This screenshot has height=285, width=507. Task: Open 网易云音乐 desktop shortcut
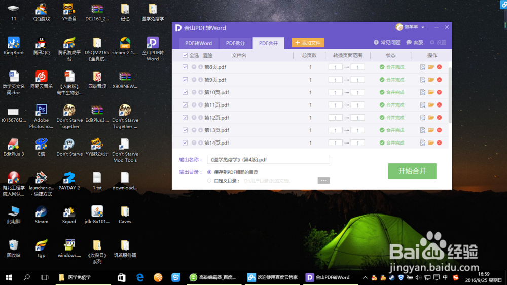(42, 80)
